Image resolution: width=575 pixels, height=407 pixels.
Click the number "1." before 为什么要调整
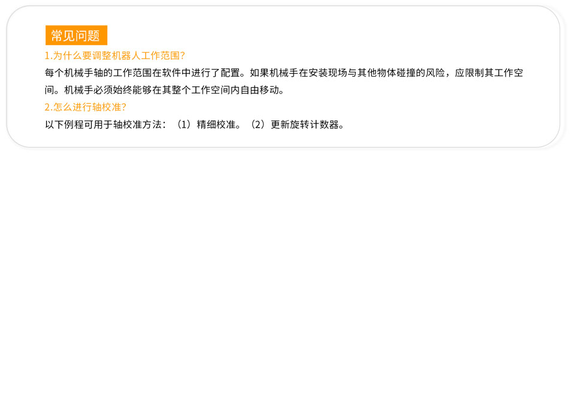tap(49, 55)
